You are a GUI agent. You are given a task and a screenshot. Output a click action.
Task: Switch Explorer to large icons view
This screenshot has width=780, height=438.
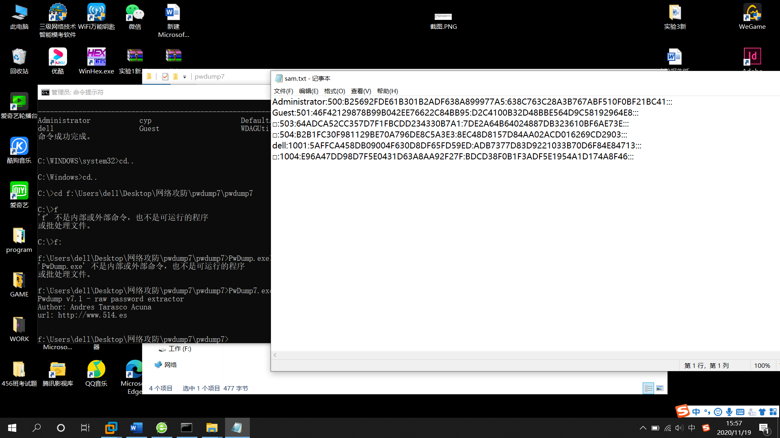660,389
